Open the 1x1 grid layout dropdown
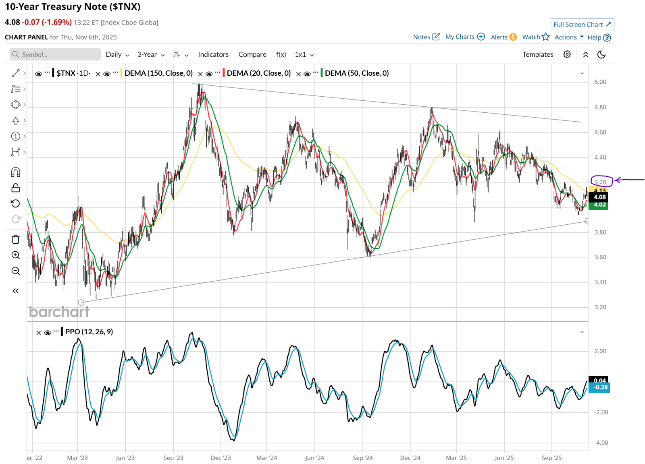The width and height of the screenshot is (645, 464). click(x=304, y=54)
